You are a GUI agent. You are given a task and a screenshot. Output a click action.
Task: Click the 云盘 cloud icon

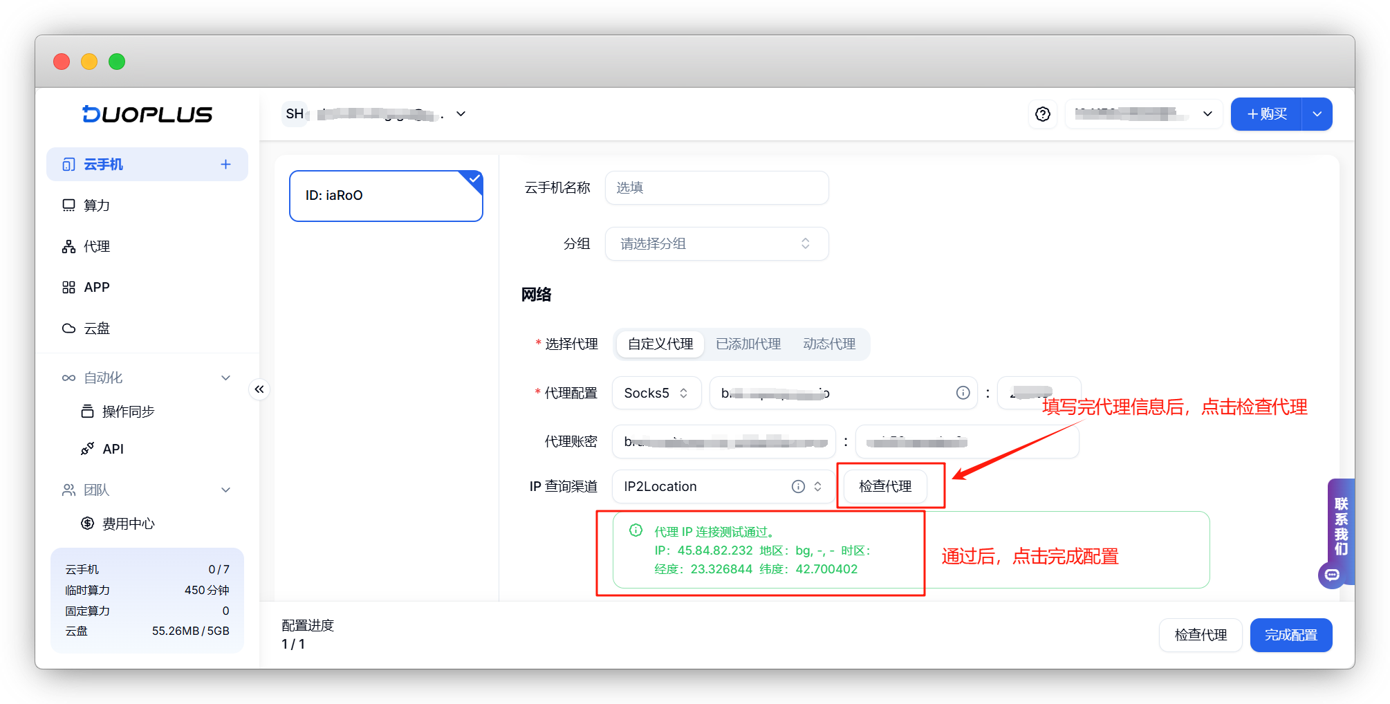(68, 328)
